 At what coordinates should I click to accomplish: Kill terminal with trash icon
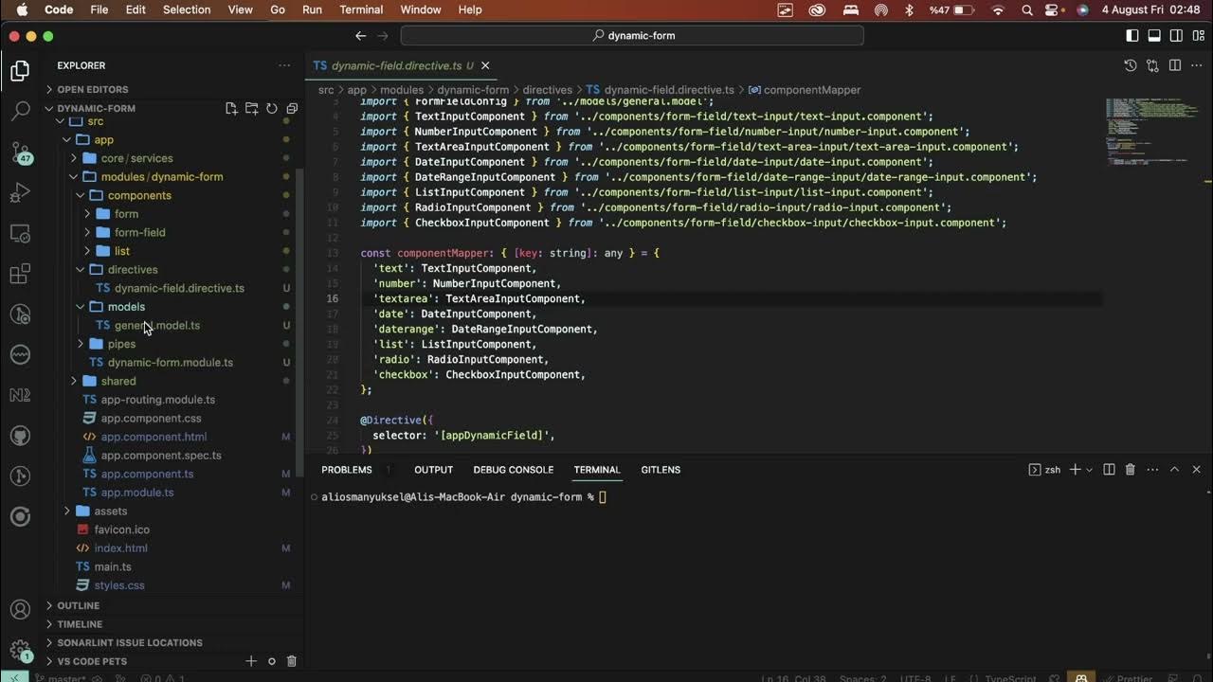click(1131, 470)
